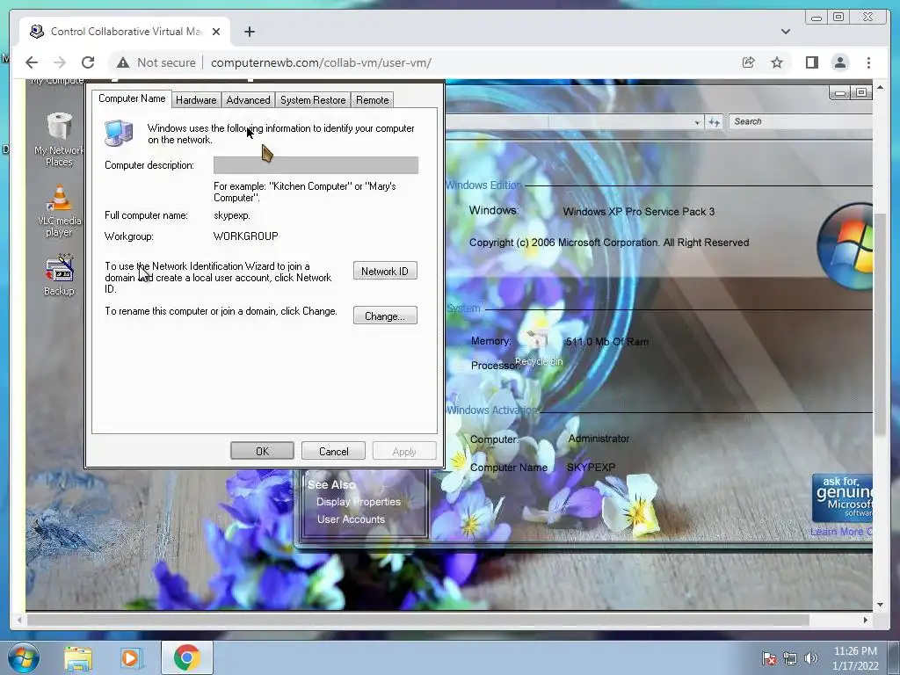Expand the Chrome tab search chevron
Viewport: 900px width, 675px height.
click(x=785, y=32)
